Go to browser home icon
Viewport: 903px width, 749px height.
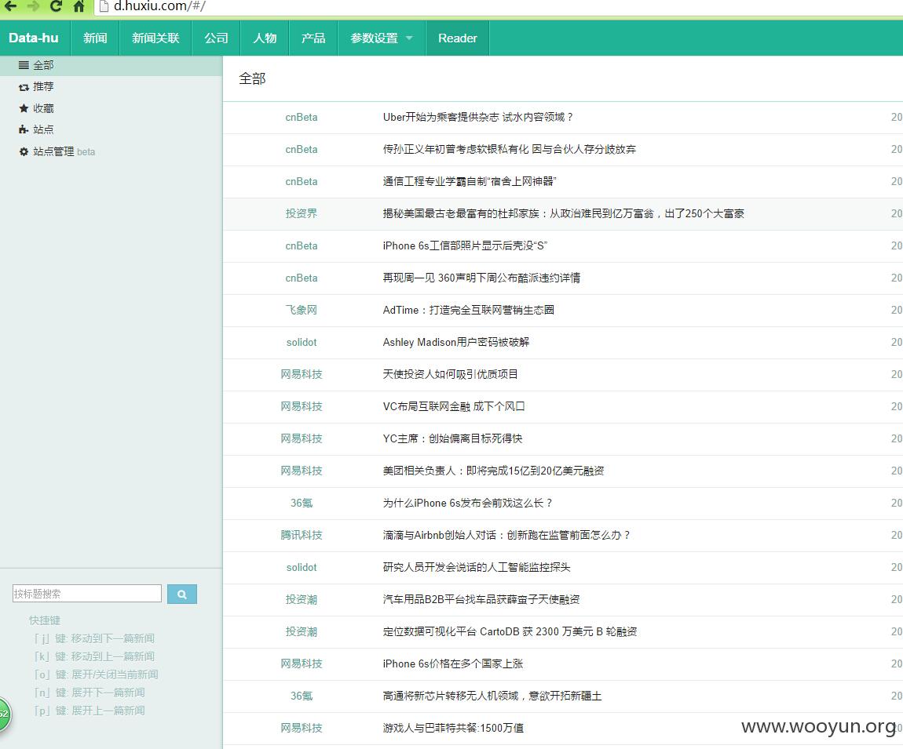79,6
